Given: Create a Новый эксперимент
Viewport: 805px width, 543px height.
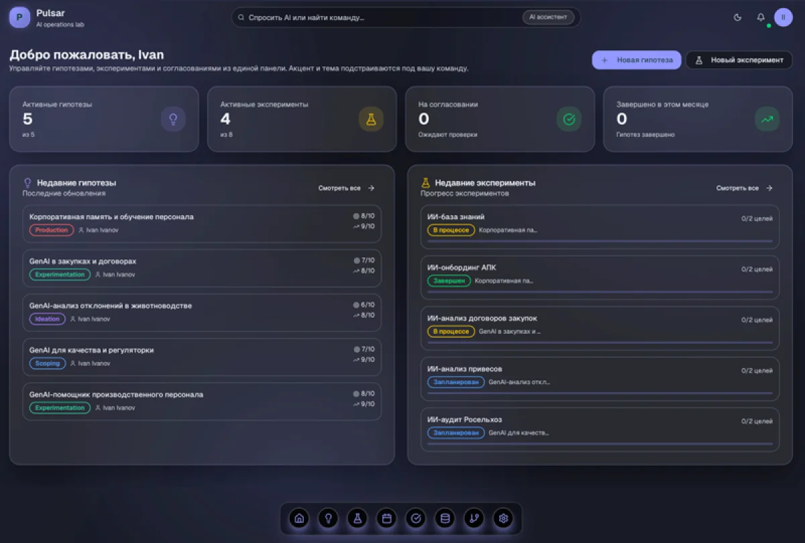Looking at the screenshot, I should [x=739, y=60].
